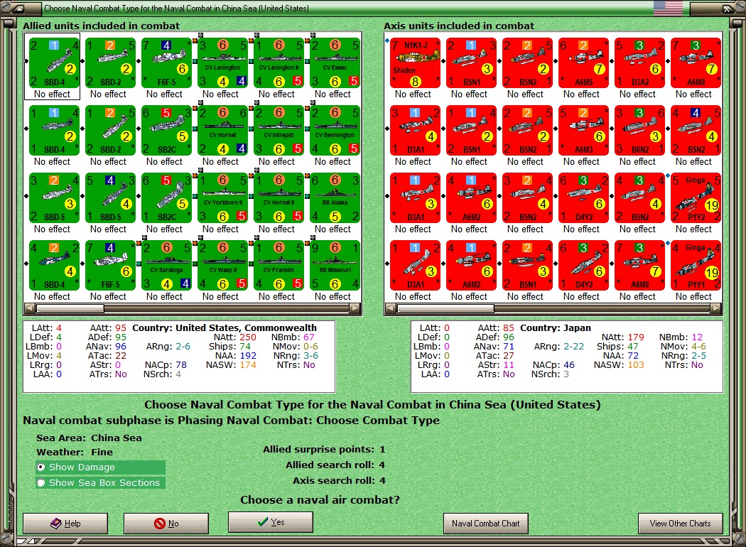Click the CV Franklin carrier unit
The image size is (746, 547).
[x=279, y=266]
